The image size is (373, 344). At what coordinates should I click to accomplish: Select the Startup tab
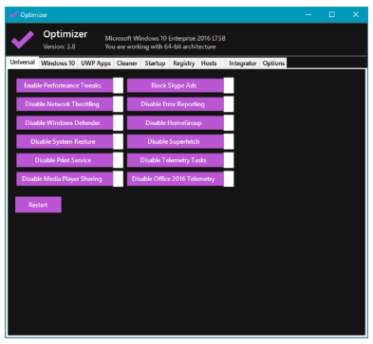[x=155, y=63]
